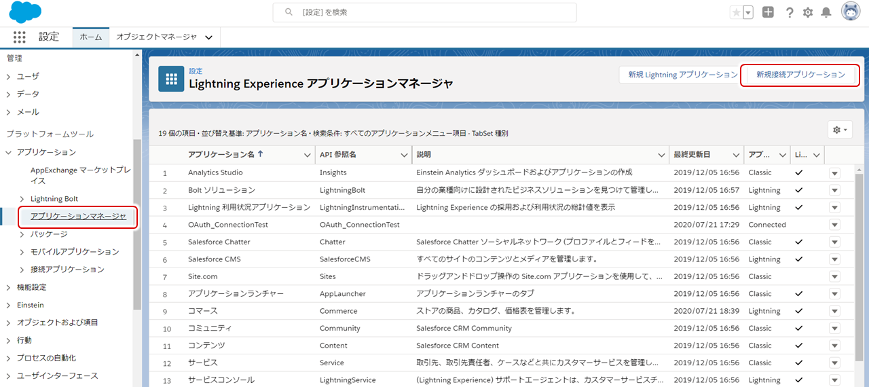Open アプリケーション名 column menu chevron
Image resolution: width=869 pixels, height=387 pixels.
click(308, 155)
